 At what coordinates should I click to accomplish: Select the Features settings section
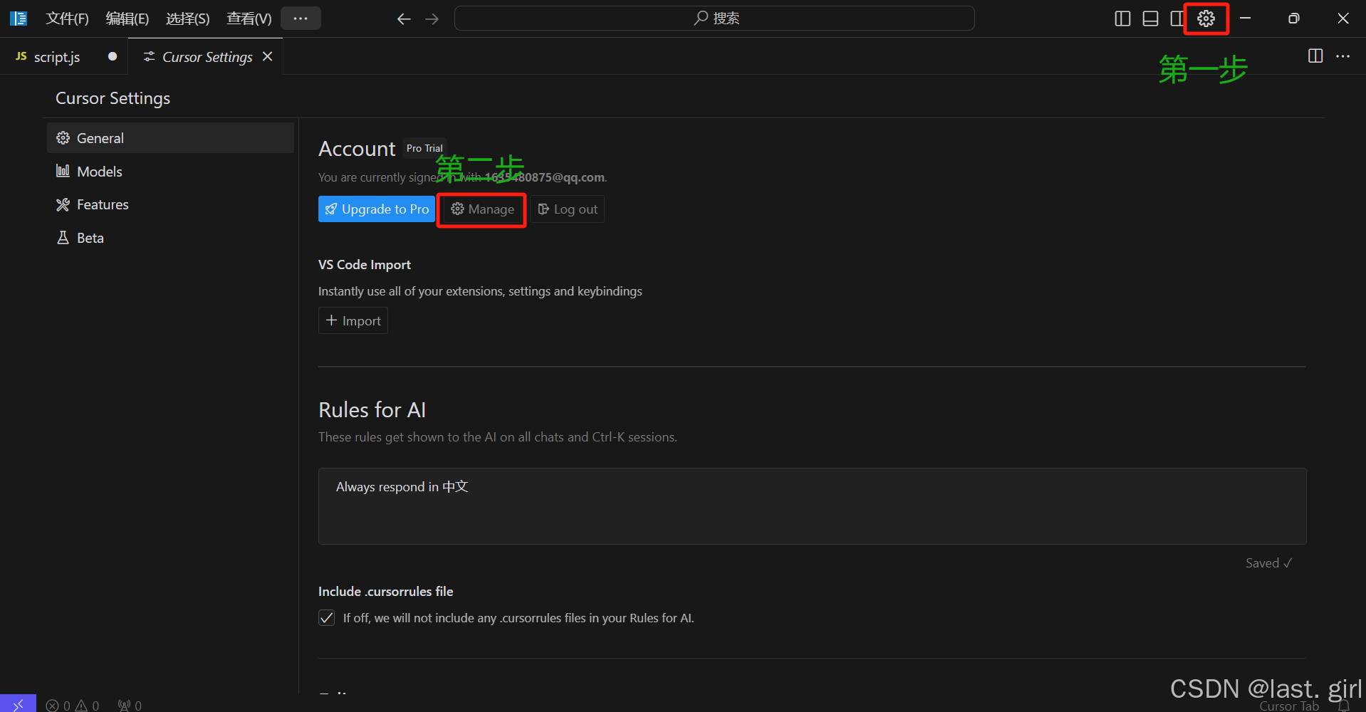(170, 204)
